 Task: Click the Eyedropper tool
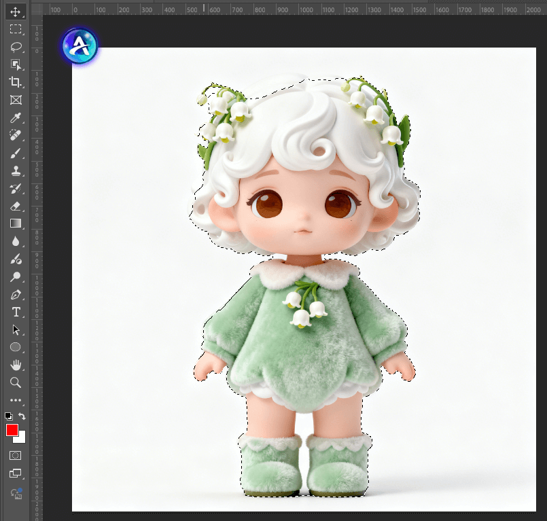pyautogui.click(x=16, y=118)
